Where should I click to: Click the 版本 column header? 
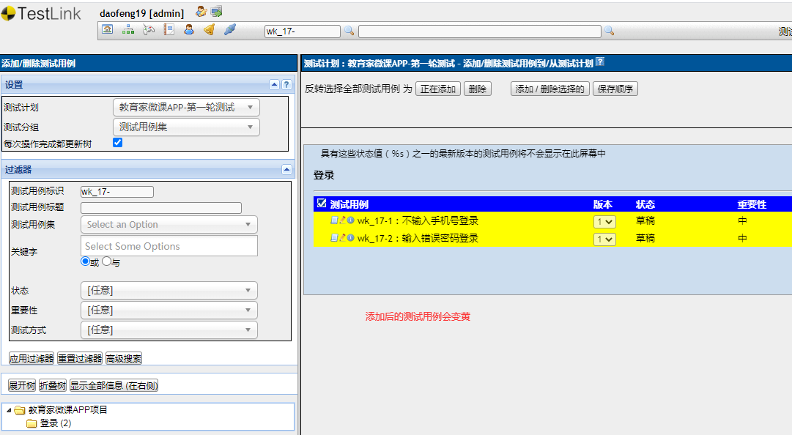pyautogui.click(x=602, y=204)
